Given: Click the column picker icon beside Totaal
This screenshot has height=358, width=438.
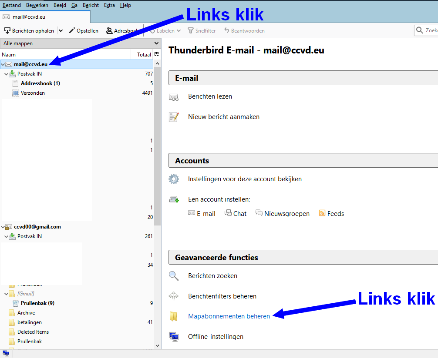Looking at the screenshot, I should point(157,54).
